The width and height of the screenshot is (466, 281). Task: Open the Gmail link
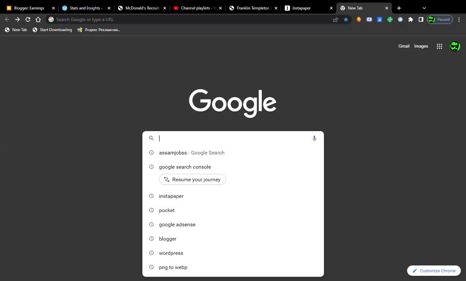coord(404,46)
